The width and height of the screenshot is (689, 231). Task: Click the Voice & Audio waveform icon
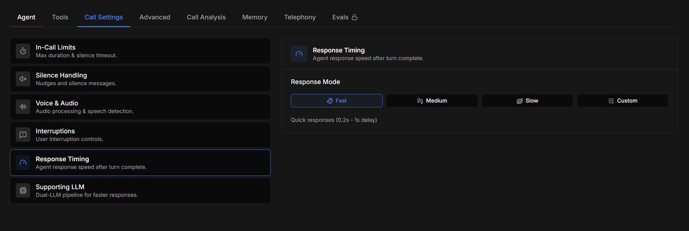[23, 107]
